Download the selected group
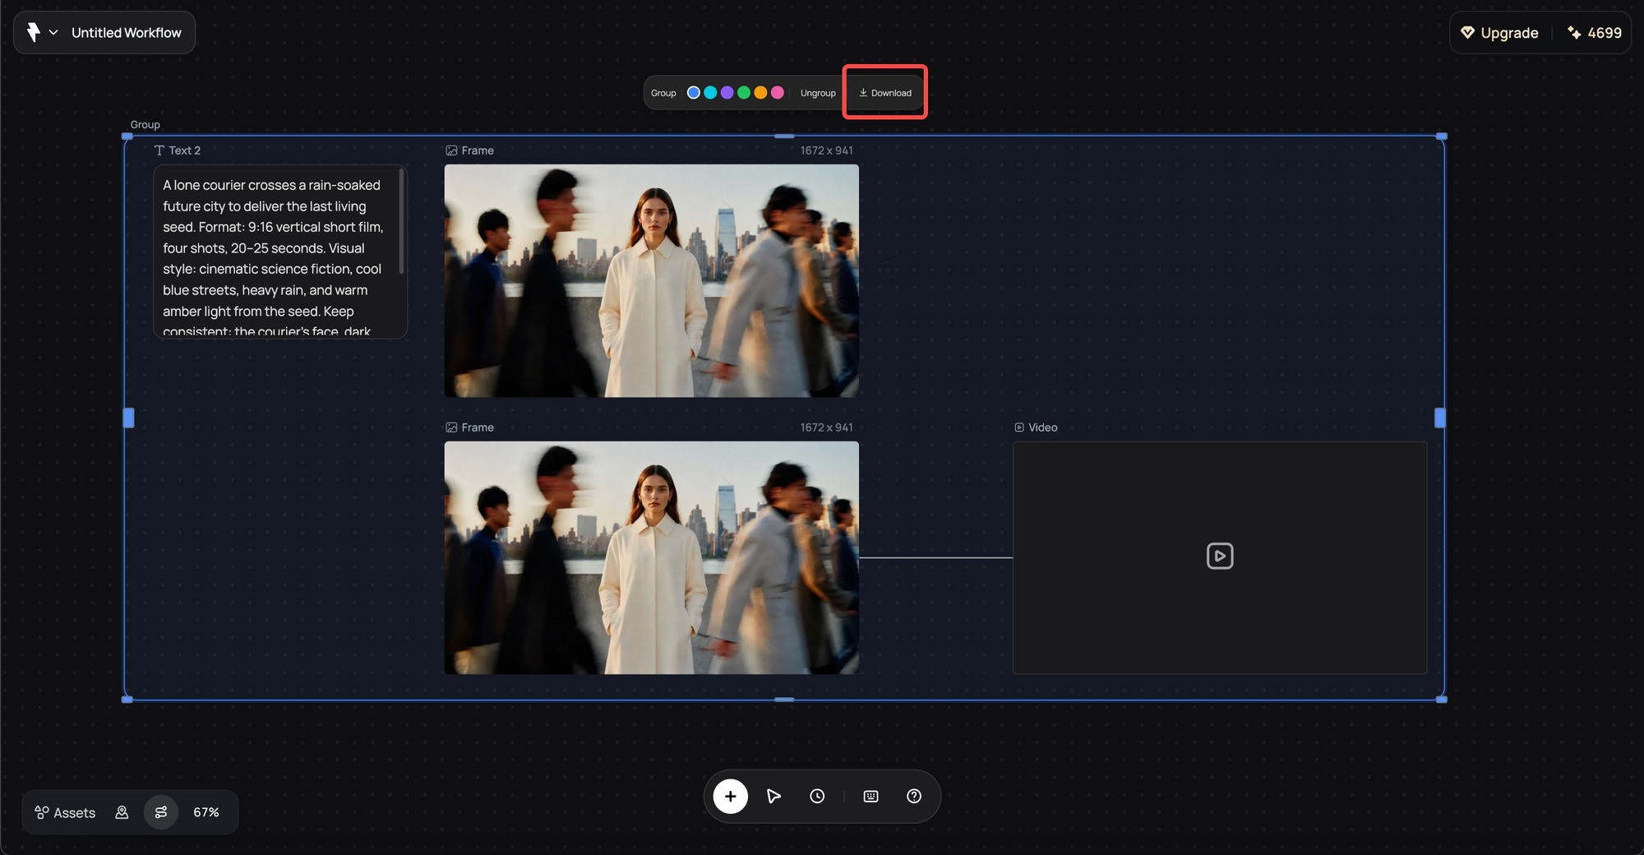The image size is (1644, 855). (x=885, y=93)
